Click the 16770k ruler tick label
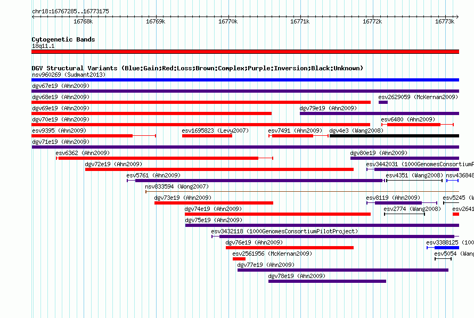 tap(228, 21)
